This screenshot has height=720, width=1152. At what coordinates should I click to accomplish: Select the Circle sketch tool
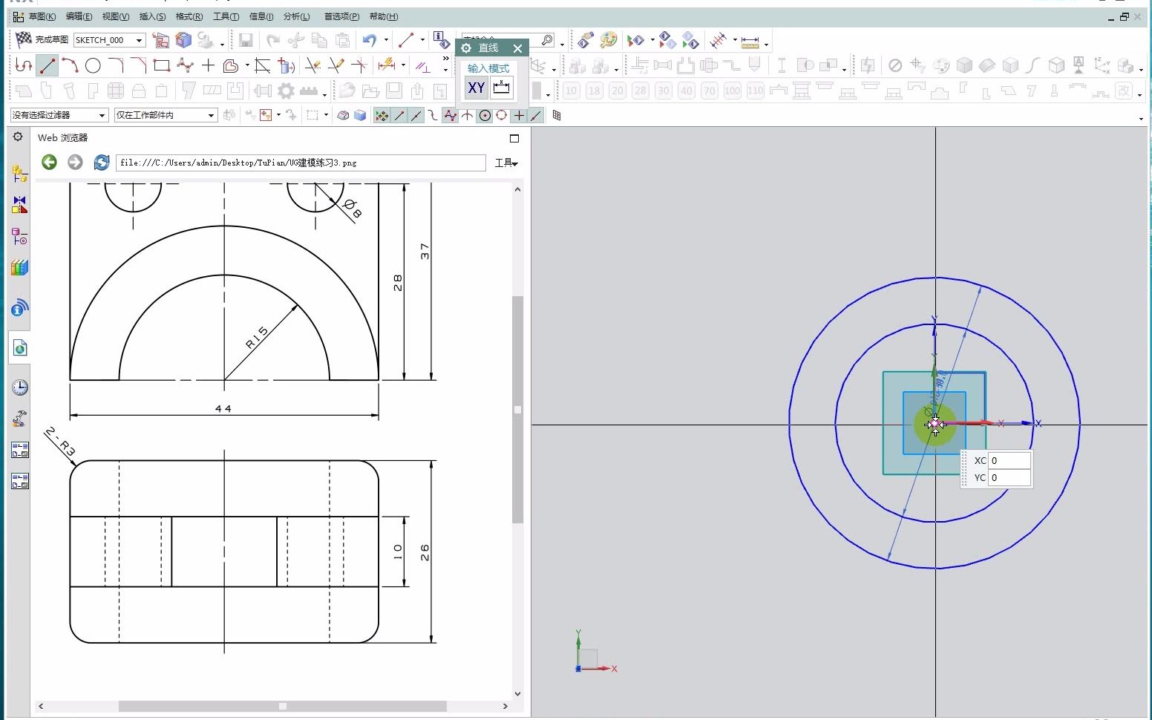click(x=93, y=66)
